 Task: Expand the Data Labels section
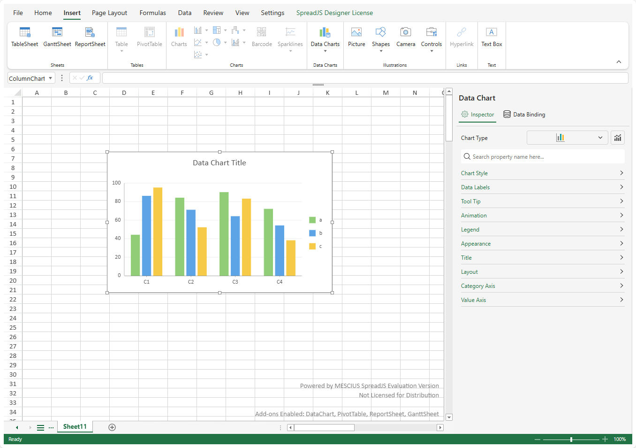(x=542, y=187)
